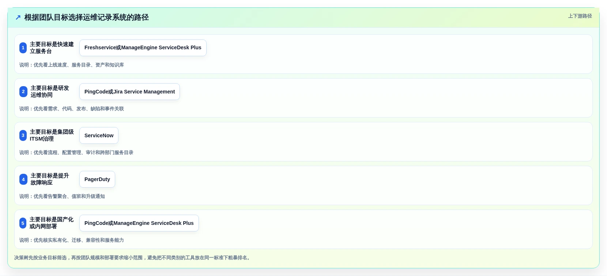607x276 pixels.
Task: Click the note 优先看上线速度、服务目录、资产和知识库
Action: point(72,65)
